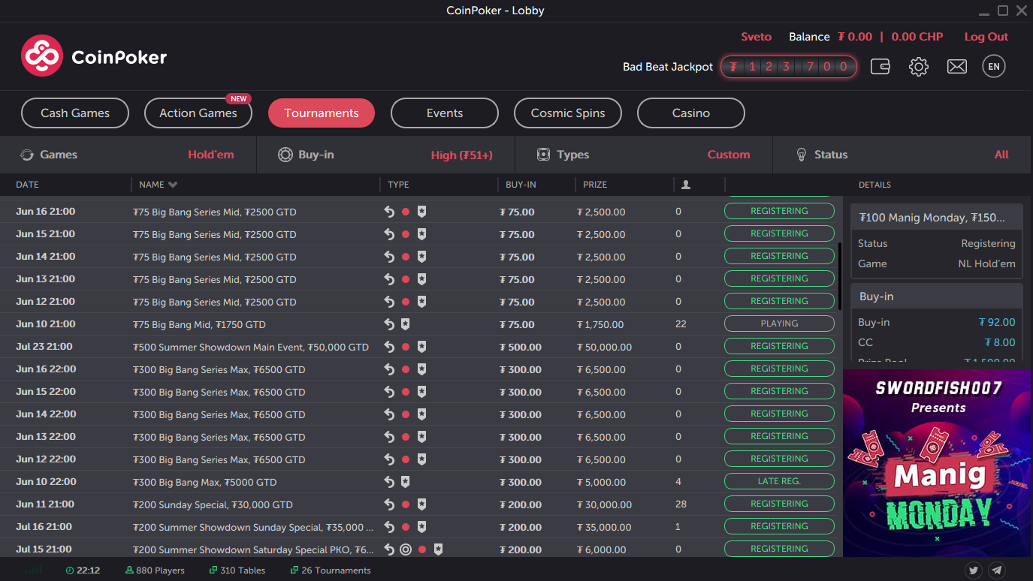Open the Telegram link icon
Viewport: 1033px width, 581px height.
coord(996,570)
